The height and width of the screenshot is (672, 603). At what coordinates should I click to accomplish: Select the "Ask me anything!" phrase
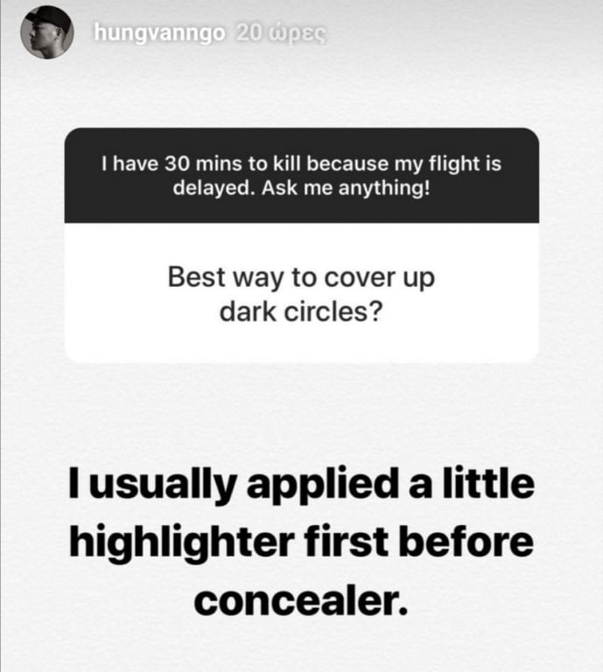(x=346, y=188)
